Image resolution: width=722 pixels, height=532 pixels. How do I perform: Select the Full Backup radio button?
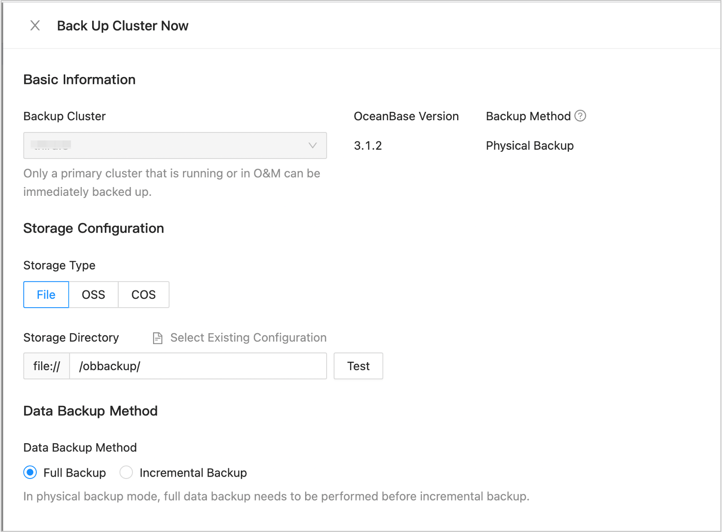click(x=30, y=473)
